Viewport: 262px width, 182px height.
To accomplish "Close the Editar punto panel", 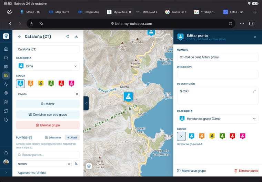I will click(x=255, y=37).
